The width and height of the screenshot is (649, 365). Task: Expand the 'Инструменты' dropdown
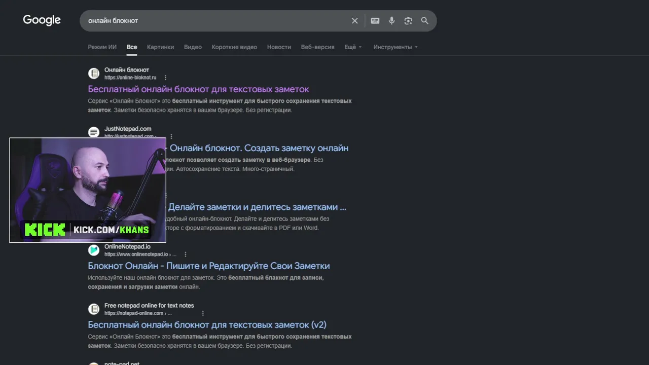[x=395, y=47]
